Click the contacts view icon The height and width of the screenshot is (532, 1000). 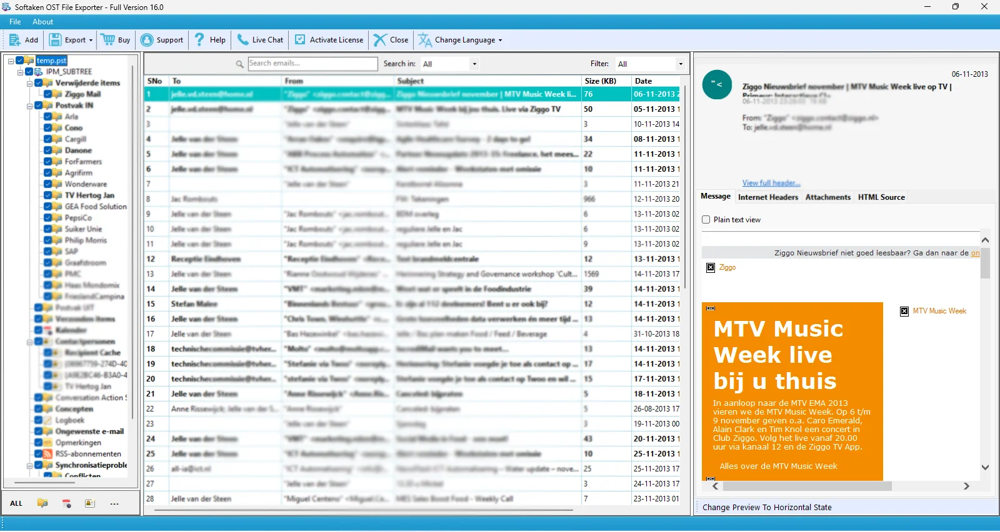(x=90, y=503)
